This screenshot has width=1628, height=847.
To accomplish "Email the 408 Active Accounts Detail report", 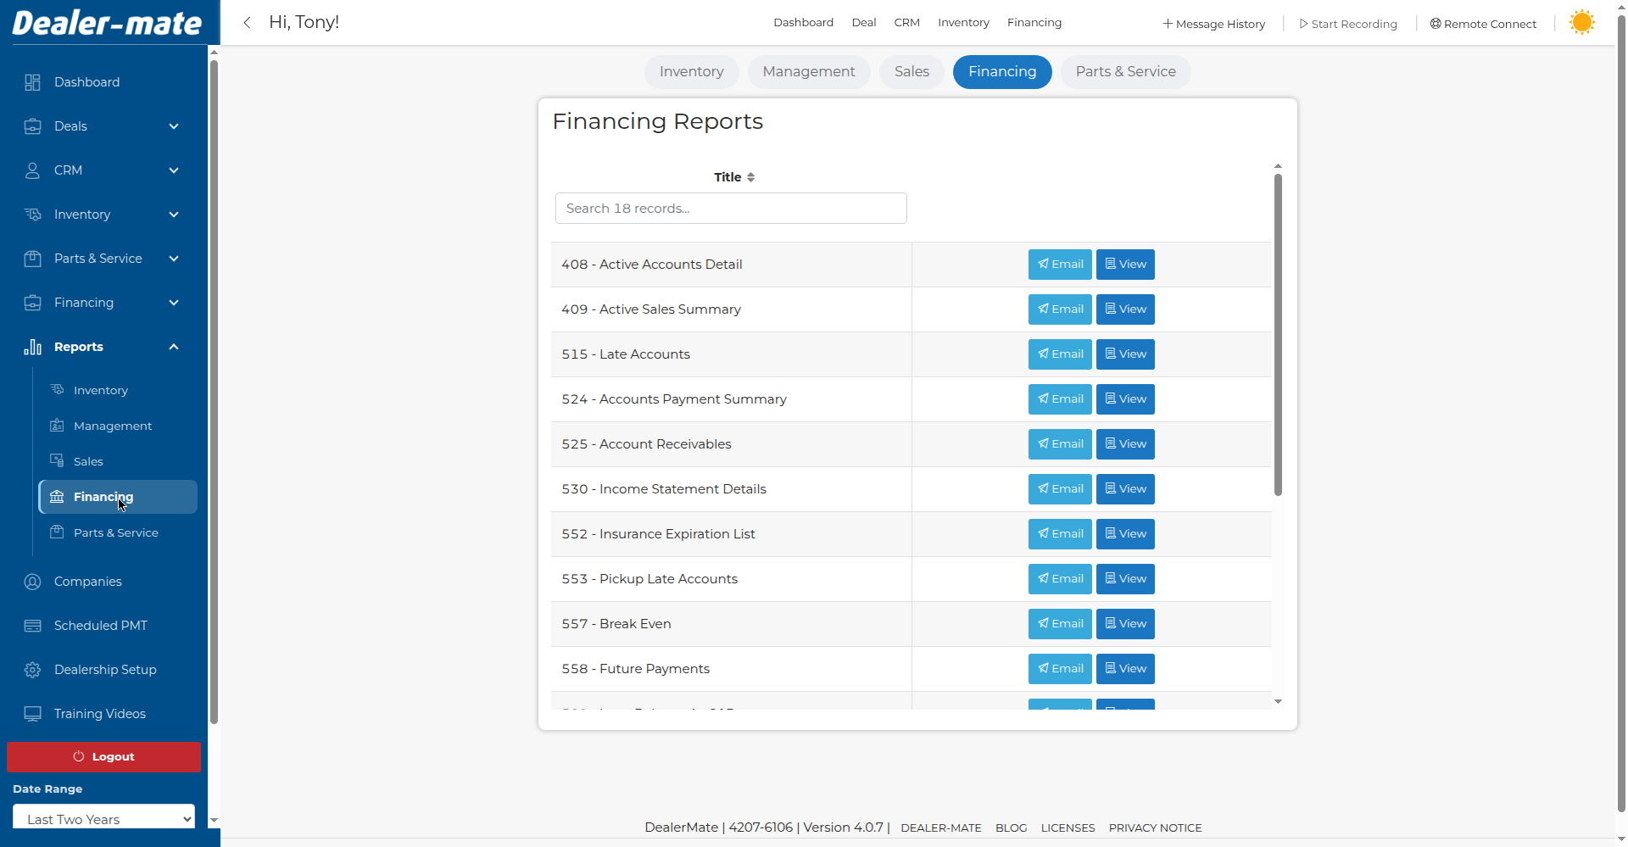I will 1060,265.
